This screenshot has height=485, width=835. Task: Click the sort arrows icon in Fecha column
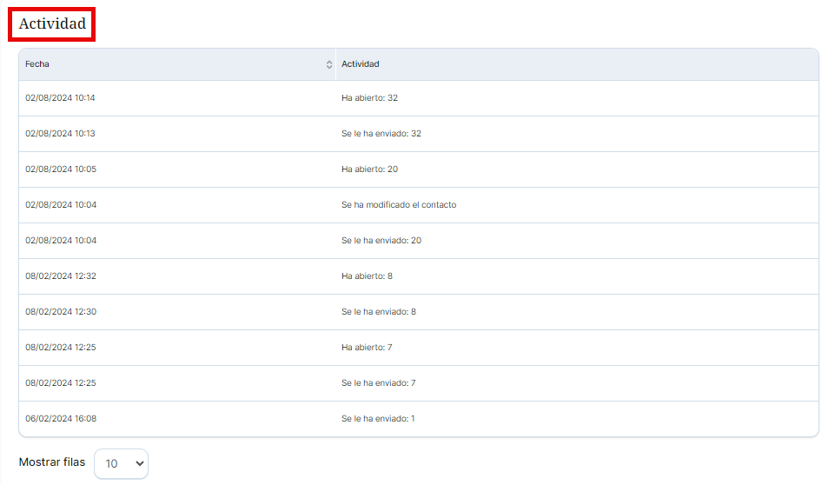[328, 64]
